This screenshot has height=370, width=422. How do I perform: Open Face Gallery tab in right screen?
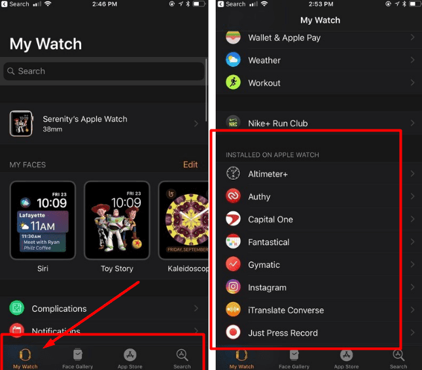tap(294, 360)
